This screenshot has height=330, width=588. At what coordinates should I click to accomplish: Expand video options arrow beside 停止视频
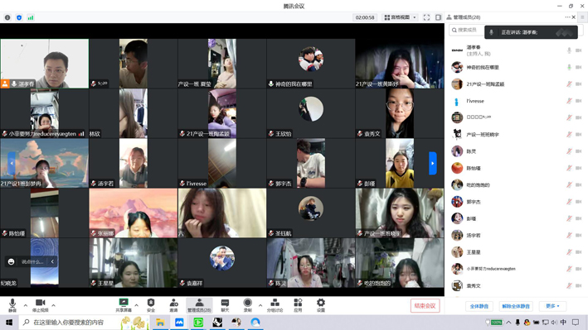[x=54, y=305]
